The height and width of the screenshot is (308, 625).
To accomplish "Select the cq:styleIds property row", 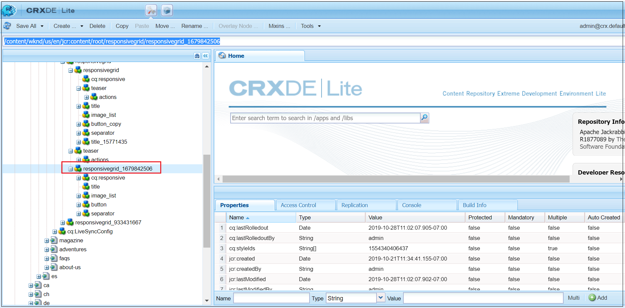I will [419, 248].
